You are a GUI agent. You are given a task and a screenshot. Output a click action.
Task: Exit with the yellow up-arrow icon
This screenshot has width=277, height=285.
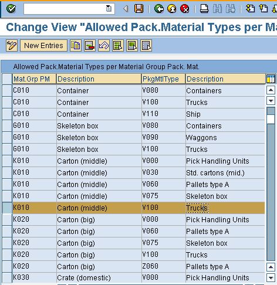pyautogui.click(x=172, y=9)
